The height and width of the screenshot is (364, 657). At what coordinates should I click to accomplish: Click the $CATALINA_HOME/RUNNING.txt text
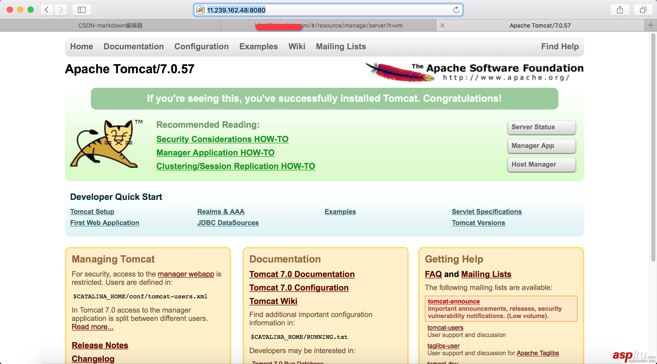(x=299, y=337)
